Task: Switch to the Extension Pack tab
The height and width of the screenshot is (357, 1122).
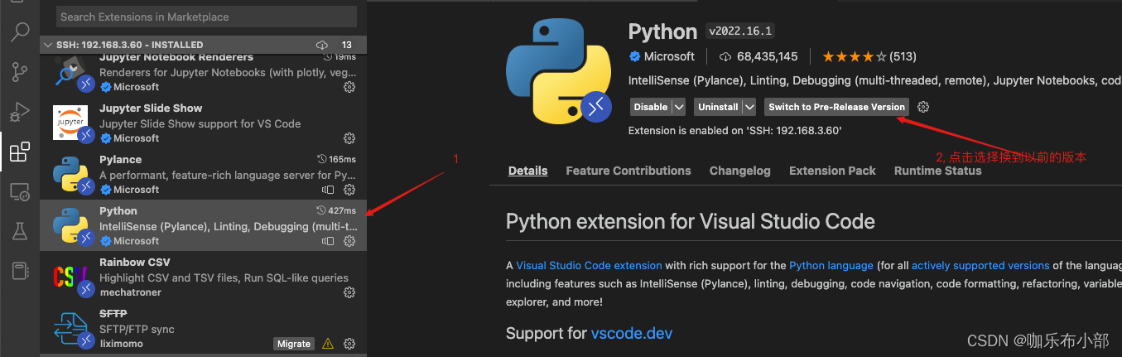Action: [832, 171]
